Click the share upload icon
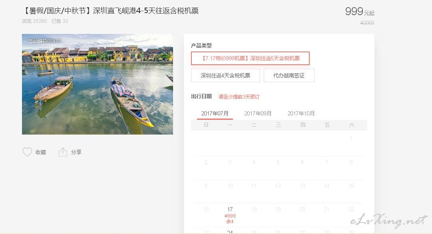Viewport: 432px width, 234px height. (x=63, y=152)
